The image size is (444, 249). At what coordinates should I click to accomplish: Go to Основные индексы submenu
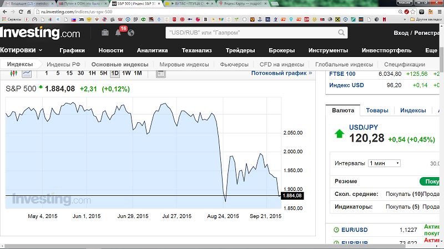click(120, 64)
